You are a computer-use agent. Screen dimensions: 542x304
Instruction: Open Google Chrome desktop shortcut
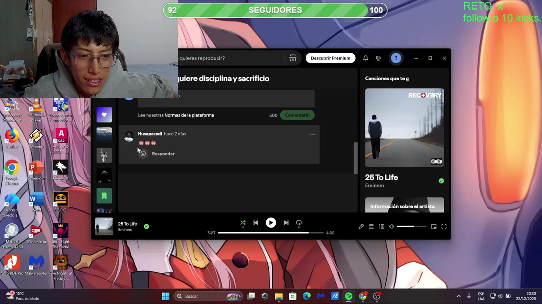[x=12, y=173]
